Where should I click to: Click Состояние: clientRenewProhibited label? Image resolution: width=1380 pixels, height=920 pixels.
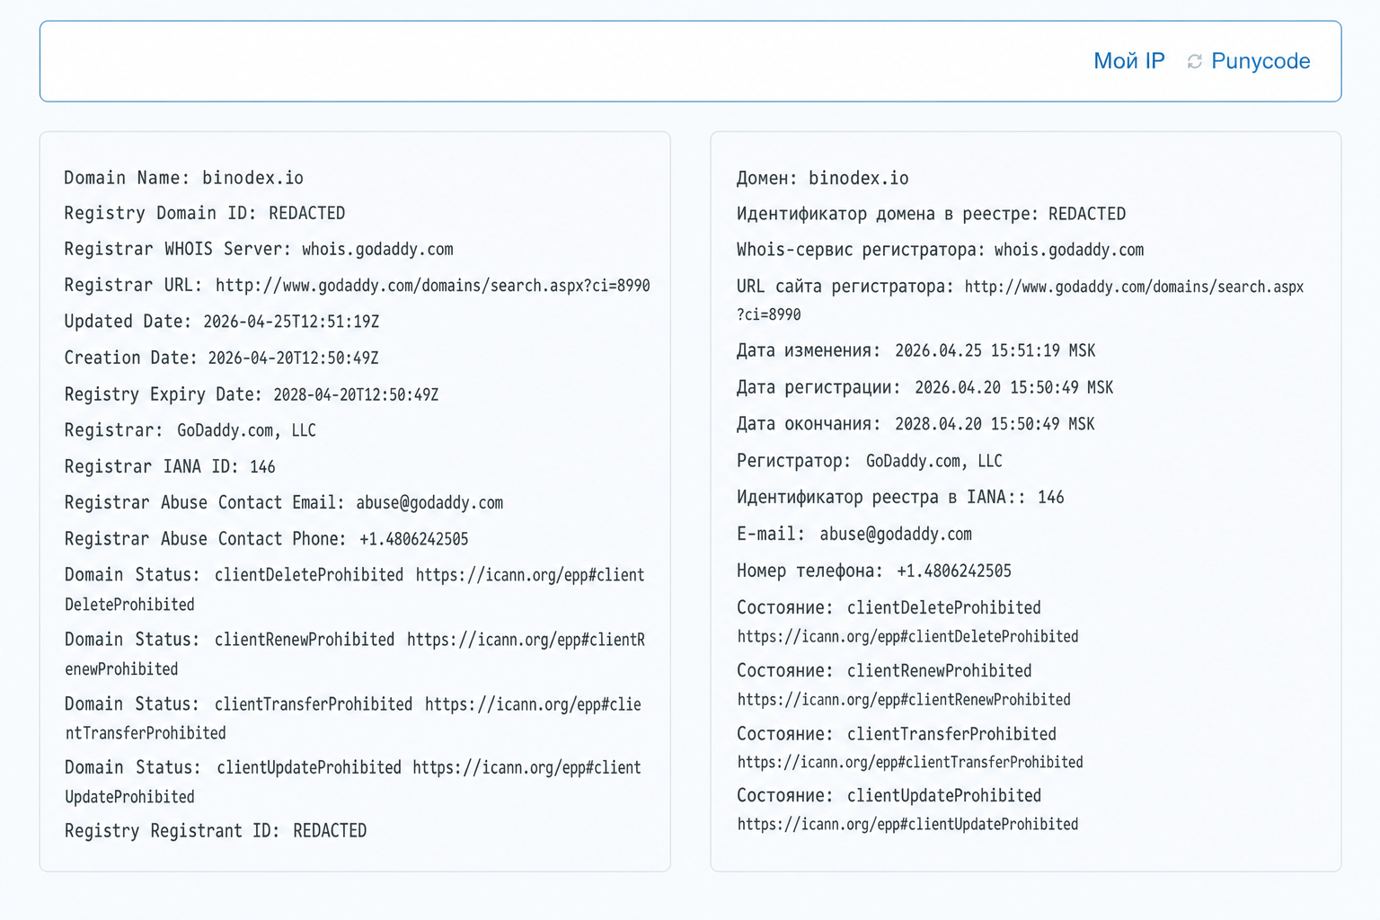click(x=885, y=671)
